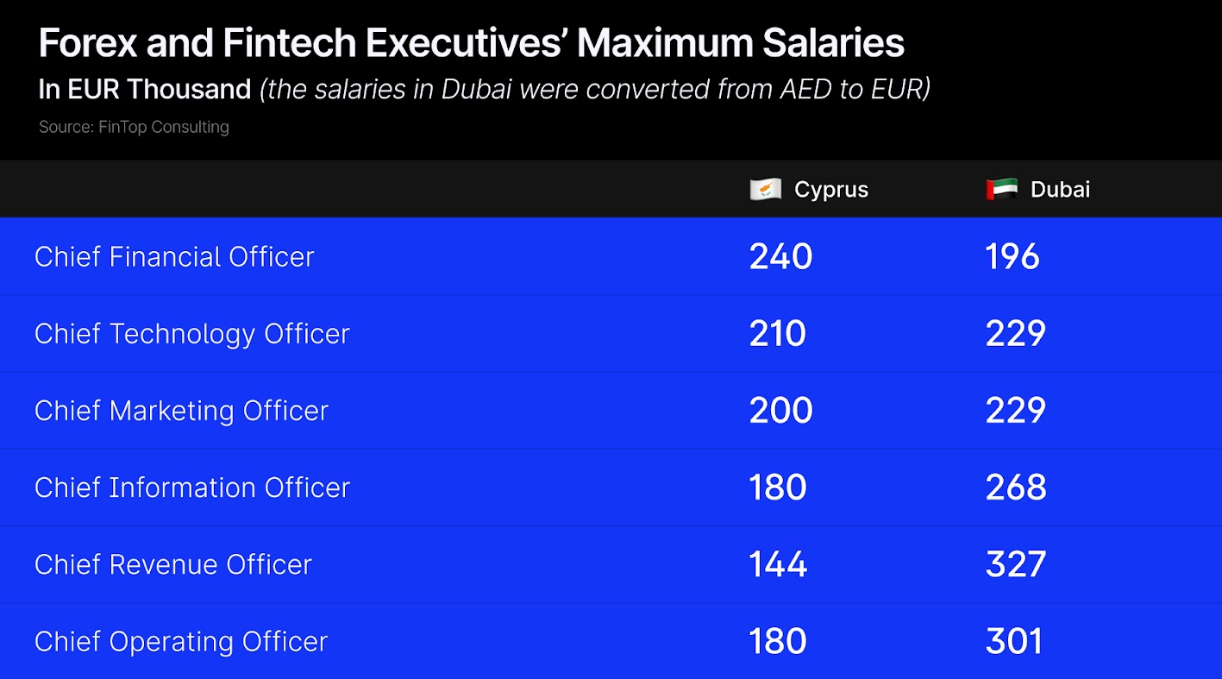Image resolution: width=1222 pixels, height=679 pixels.
Task: Select the Cyprus column header
Action: (x=830, y=190)
